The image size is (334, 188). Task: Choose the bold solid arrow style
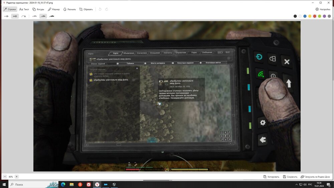tap(15, 16)
